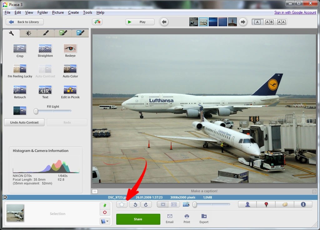This screenshot has width=320, height=230.
Task: Switch to single image view A
Action: click(x=257, y=22)
